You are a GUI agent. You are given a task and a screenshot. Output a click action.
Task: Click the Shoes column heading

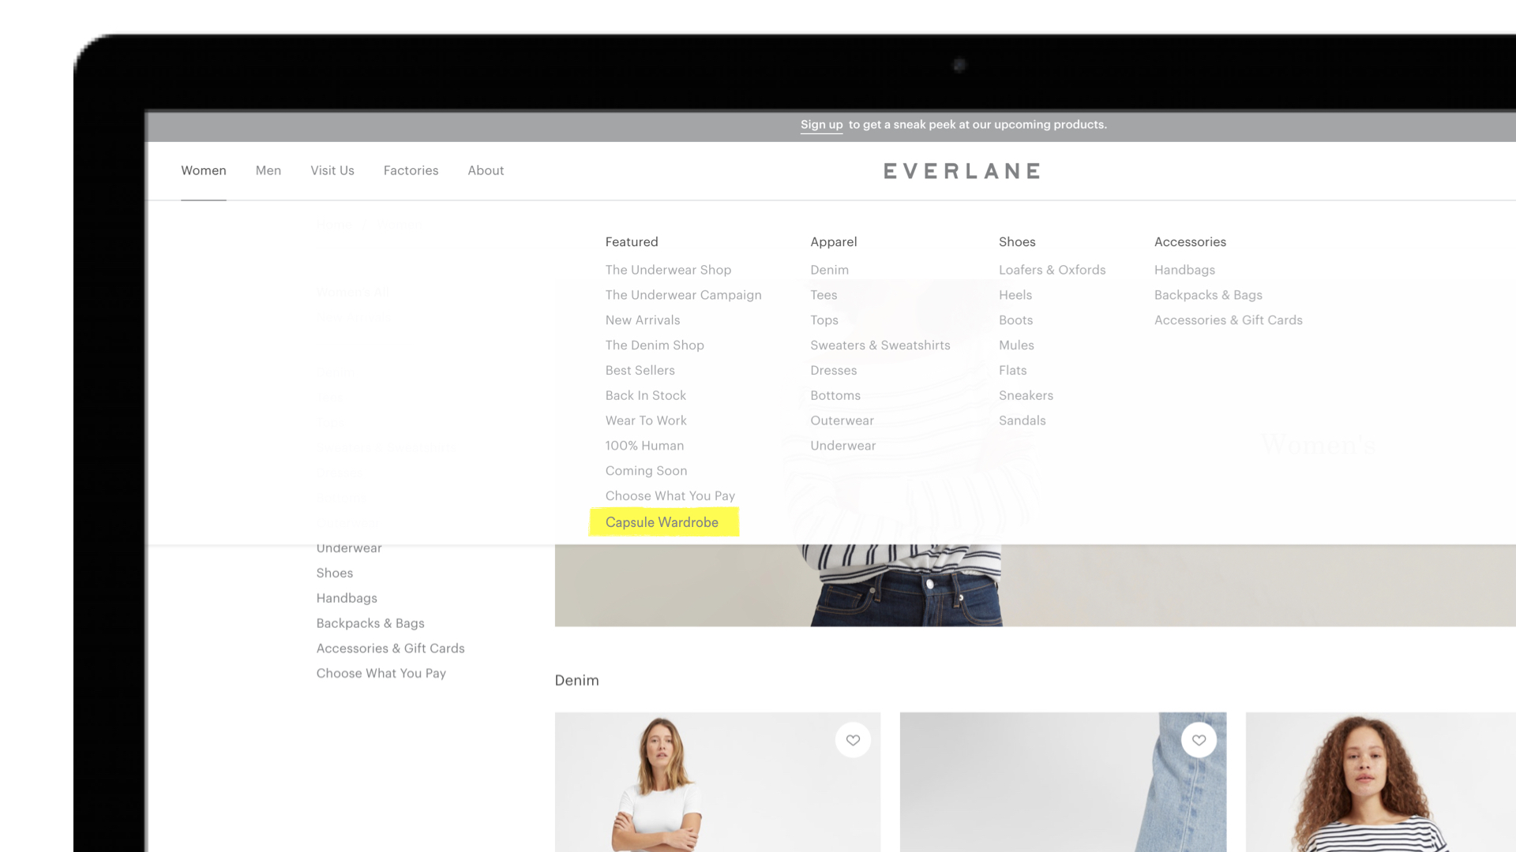tap(1017, 242)
